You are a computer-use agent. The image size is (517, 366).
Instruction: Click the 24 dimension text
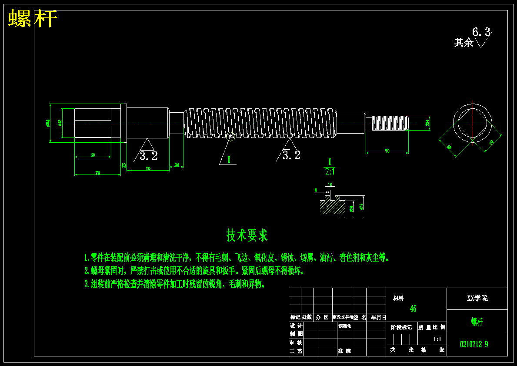(x=177, y=165)
